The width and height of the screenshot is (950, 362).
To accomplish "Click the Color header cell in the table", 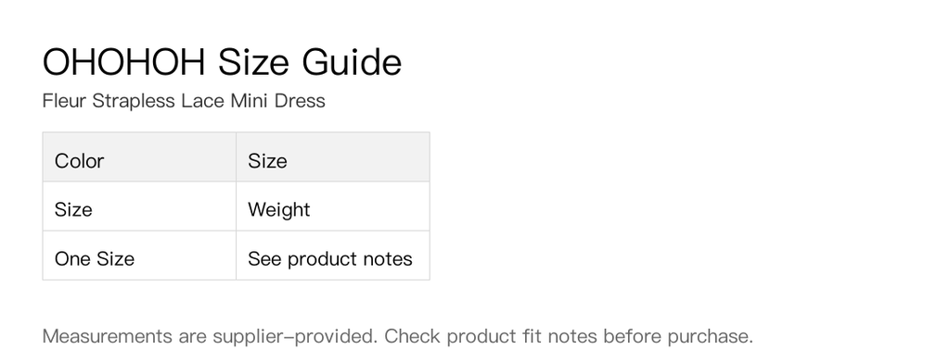I will 139,157.
